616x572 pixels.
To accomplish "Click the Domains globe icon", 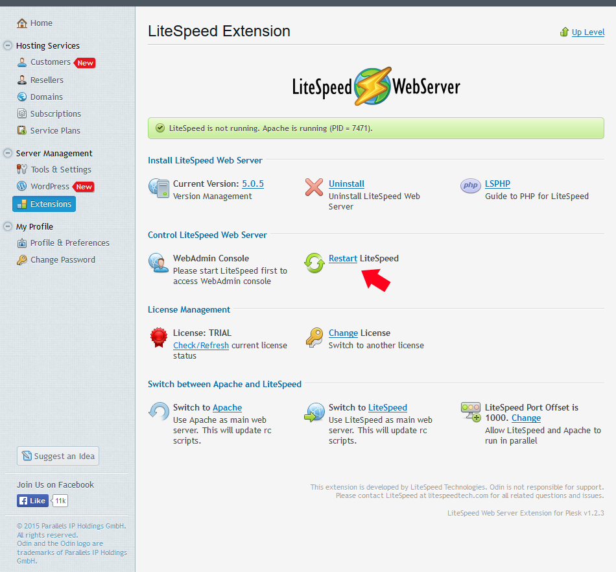I will [x=22, y=97].
